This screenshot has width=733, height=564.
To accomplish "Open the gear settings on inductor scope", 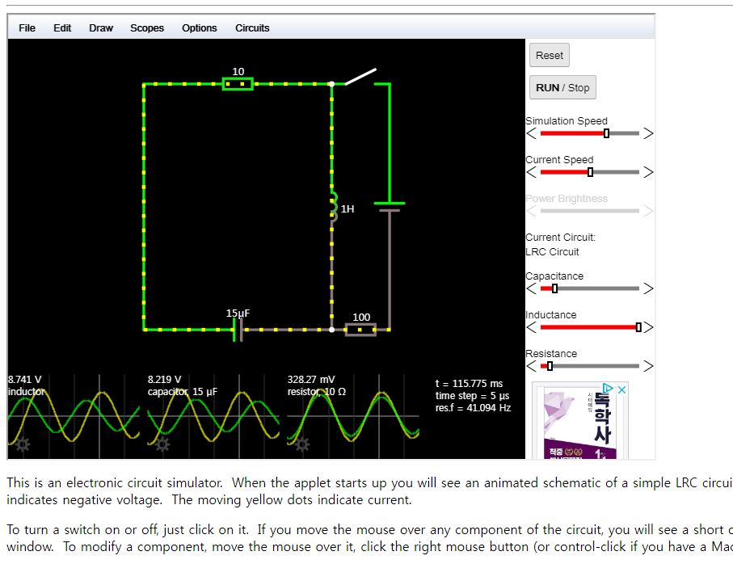I will click(23, 444).
